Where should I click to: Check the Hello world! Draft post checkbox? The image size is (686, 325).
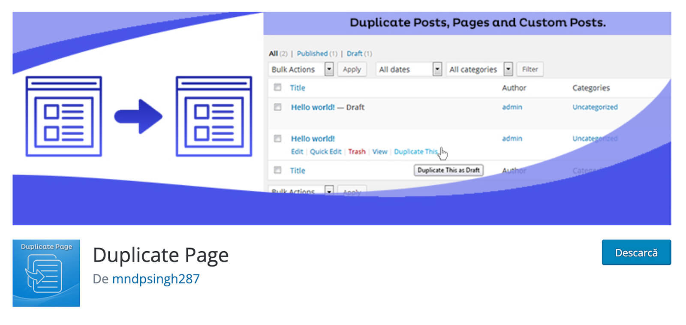tap(278, 107)
